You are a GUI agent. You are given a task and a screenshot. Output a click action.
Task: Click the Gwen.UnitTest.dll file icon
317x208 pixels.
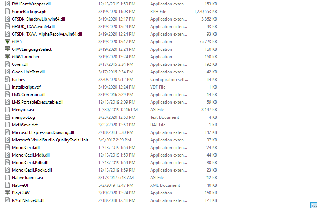8,72
